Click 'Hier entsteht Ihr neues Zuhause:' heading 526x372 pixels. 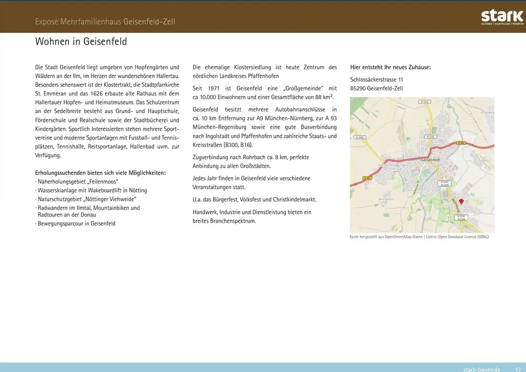point(390,67)
